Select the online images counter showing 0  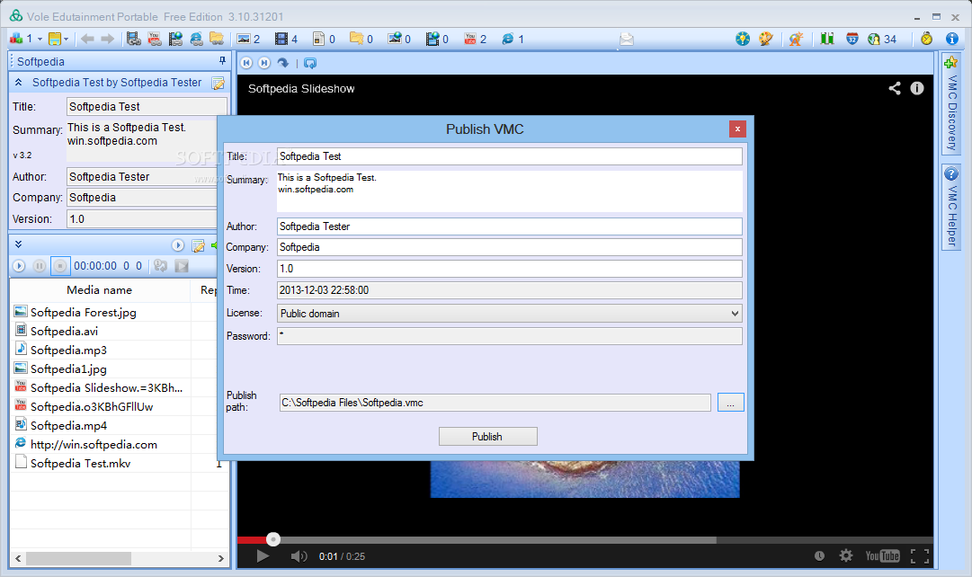tap(399, 39)
